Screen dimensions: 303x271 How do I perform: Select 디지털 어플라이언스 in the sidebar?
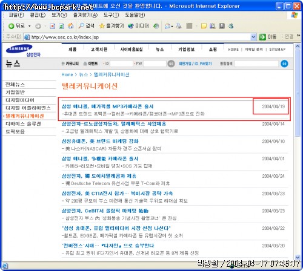(28, 108)
